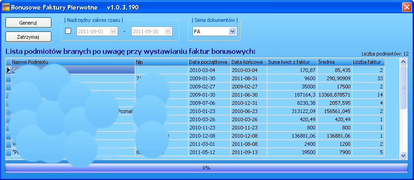
Task: Click the Data początkowa column header
Action: click(x=210, y=62)
